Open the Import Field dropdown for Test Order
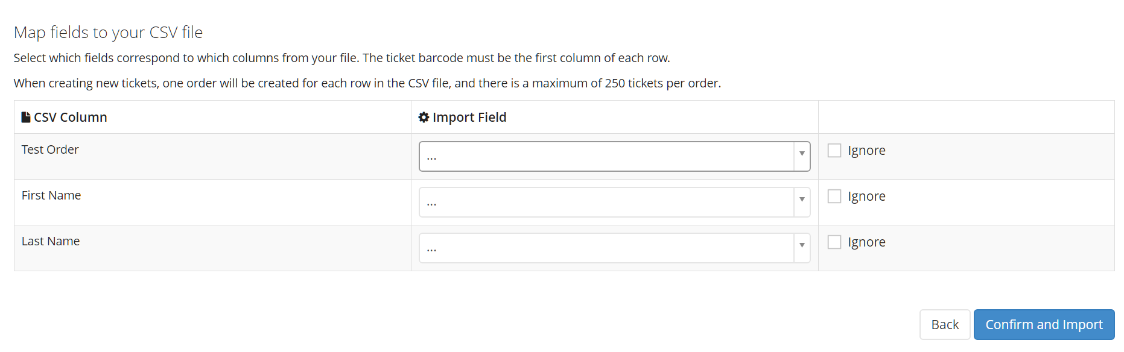 614,156
